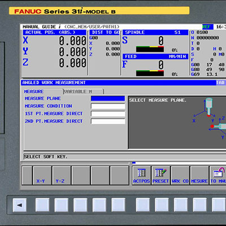Click the DIST TO GO header
Screen dimensions: 226x226
[x=105, y=32]
